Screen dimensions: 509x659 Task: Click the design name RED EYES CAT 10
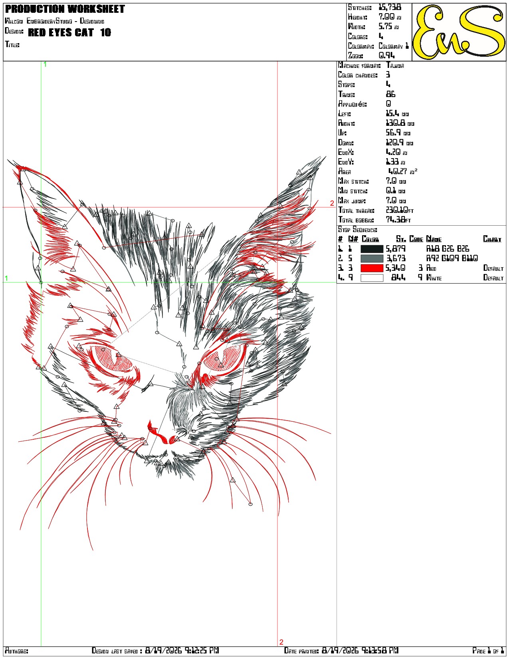point(69,33)
